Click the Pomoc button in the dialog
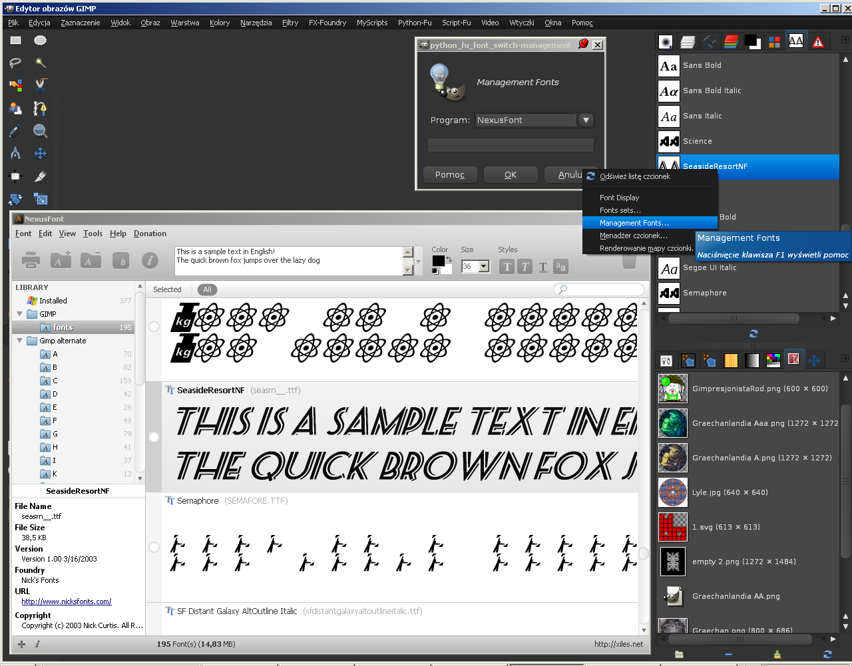Screen dimensions: 852x666 [450, 175]
